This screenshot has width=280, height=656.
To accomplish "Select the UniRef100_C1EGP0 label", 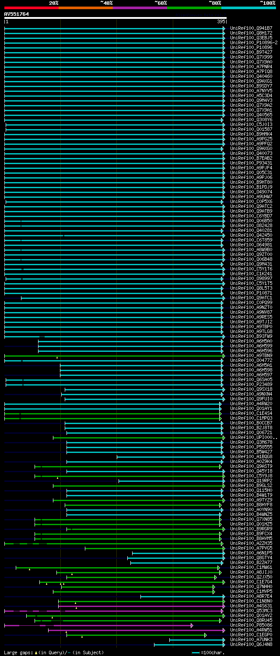I will 251,635.
